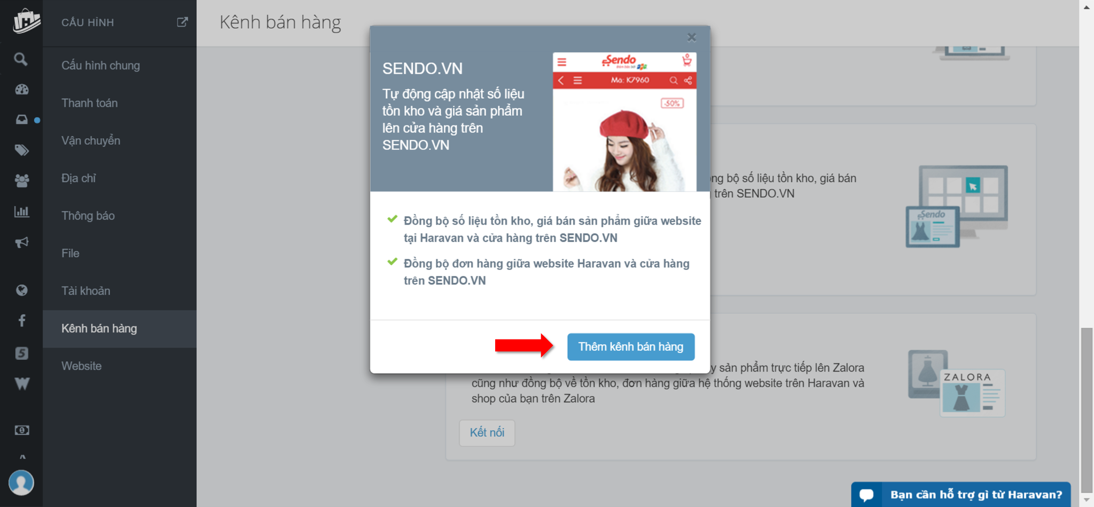Click the Zalora illustration image
Screen dimensions: 1094x507
point(957,383)
